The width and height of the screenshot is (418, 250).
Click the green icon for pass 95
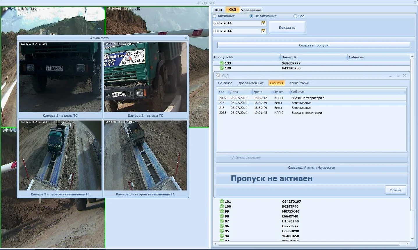pos(222,231)
